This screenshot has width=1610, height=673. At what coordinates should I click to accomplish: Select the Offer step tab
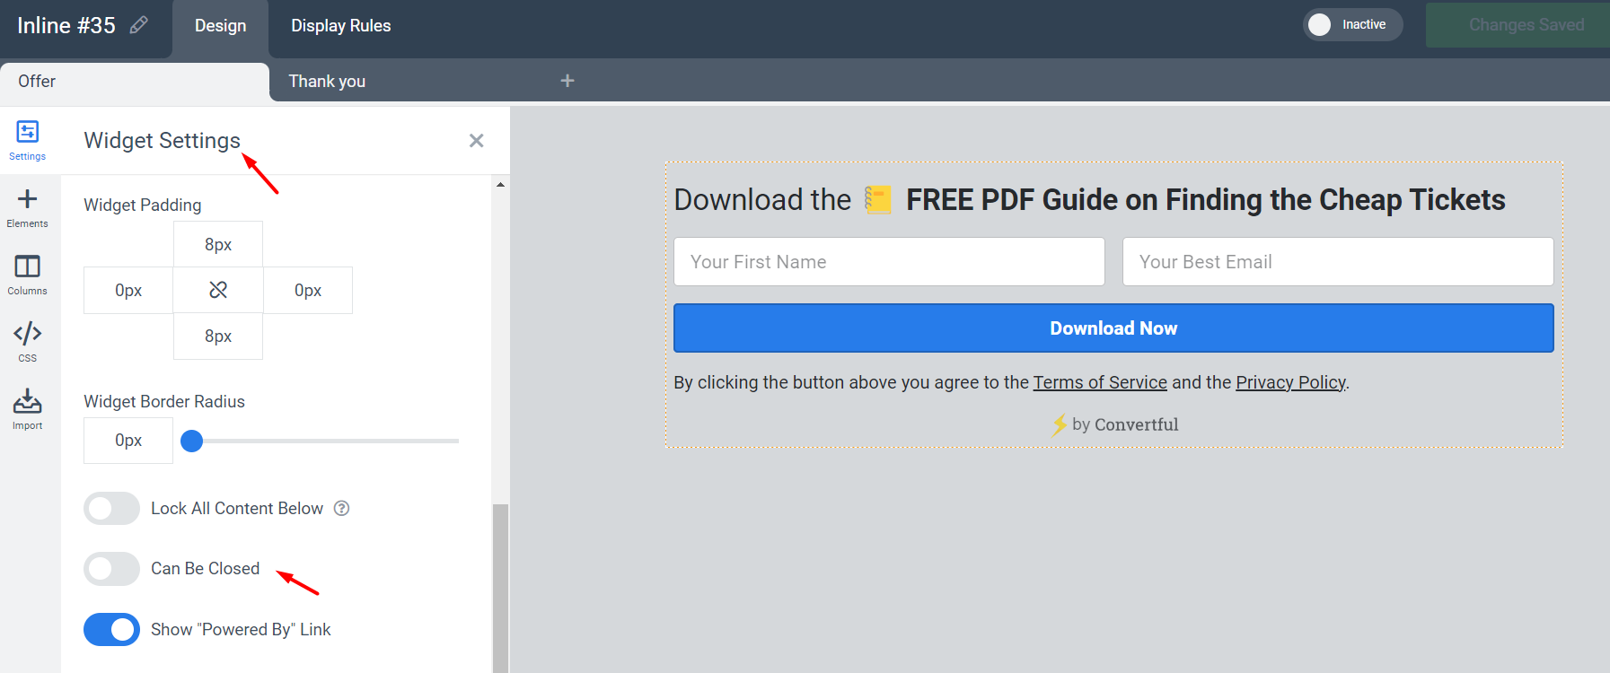pos(135,82)
